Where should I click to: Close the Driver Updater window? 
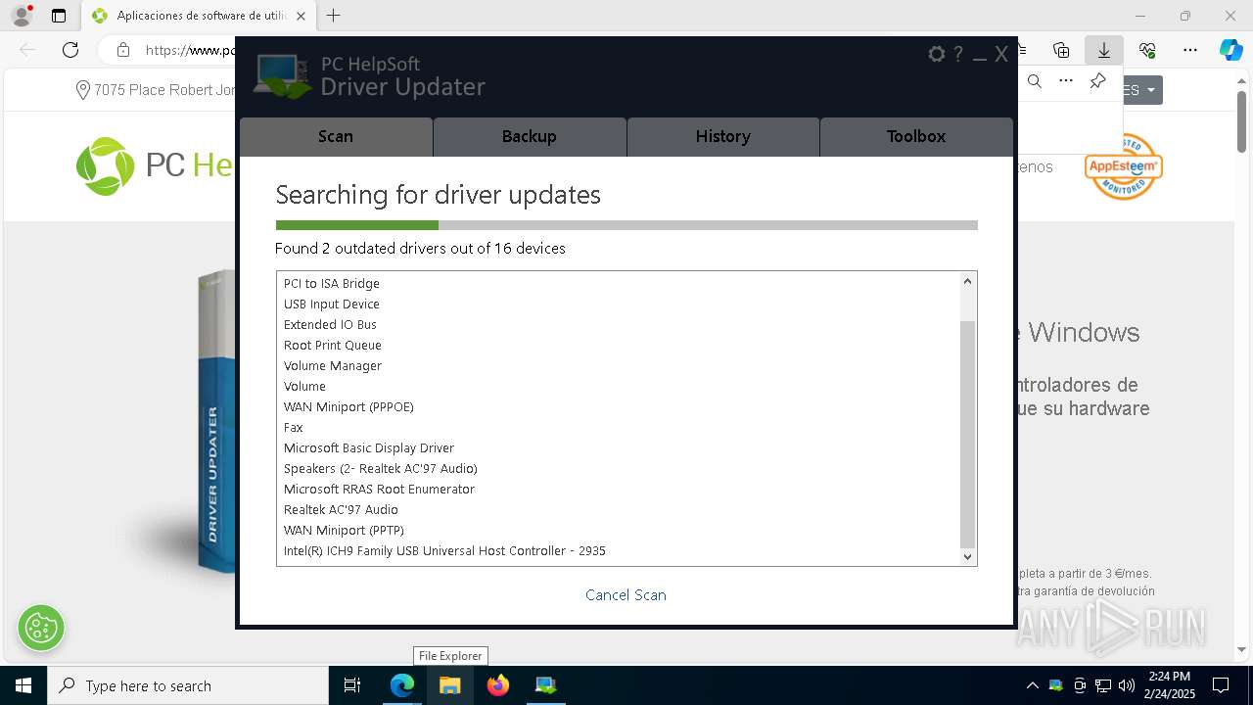point(1001,55)
